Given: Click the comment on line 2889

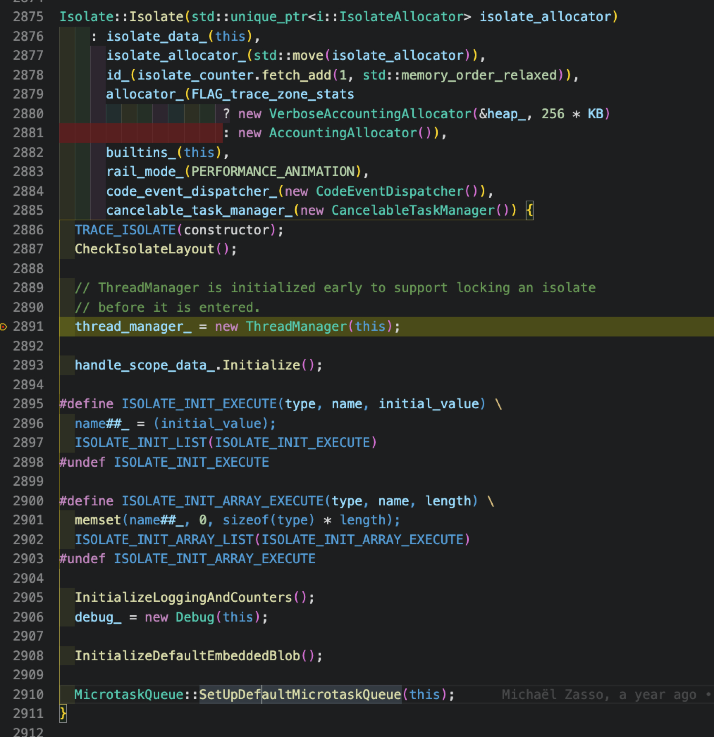Looking at the screenshot, I should [336, 288].
